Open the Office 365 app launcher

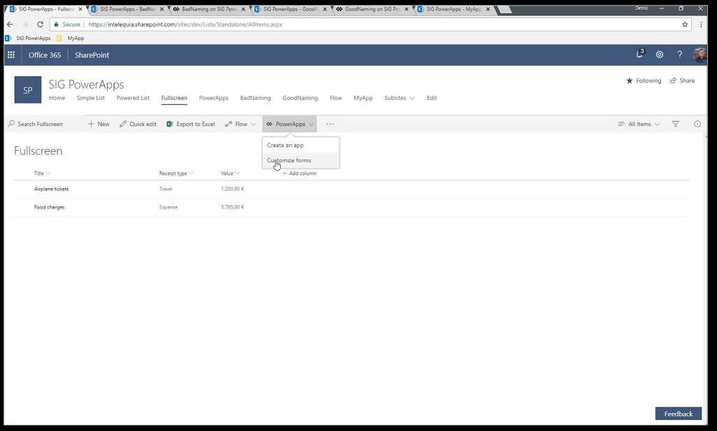[x=11, y=55]
